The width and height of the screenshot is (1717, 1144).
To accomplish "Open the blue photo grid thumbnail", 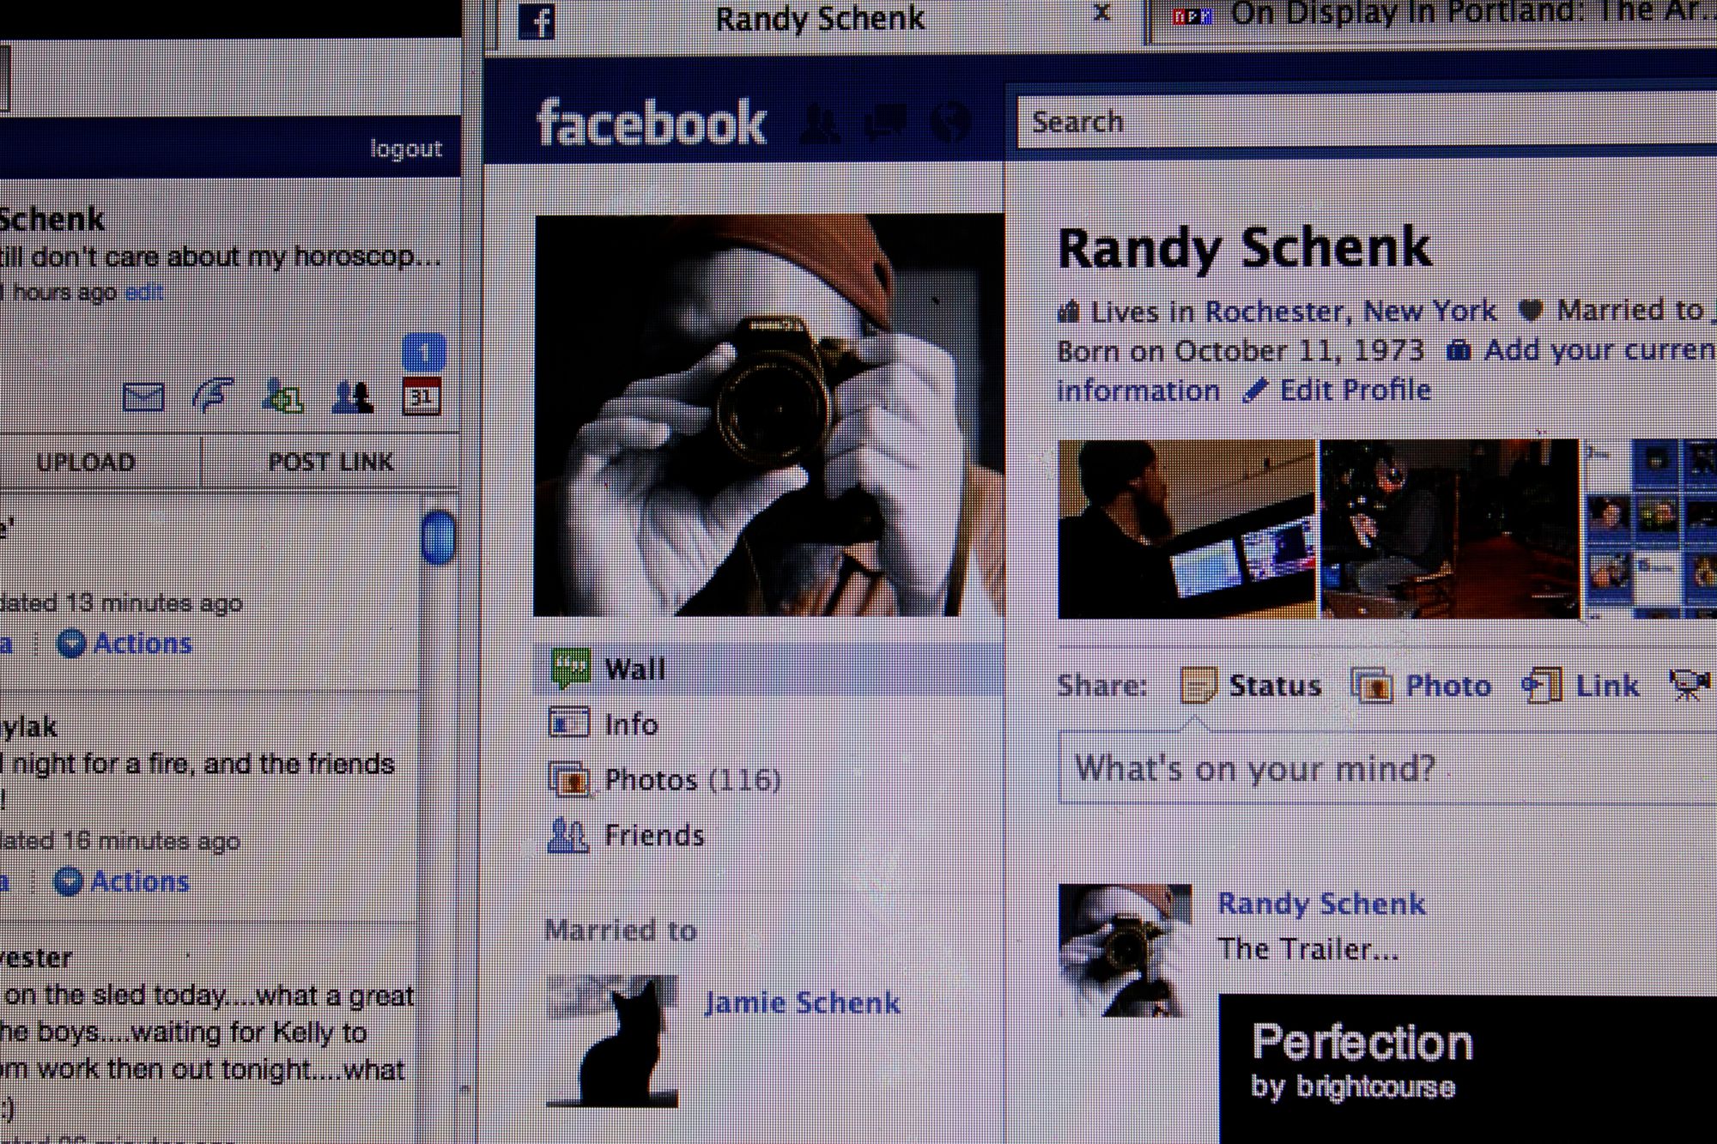I will point(1650,529).
